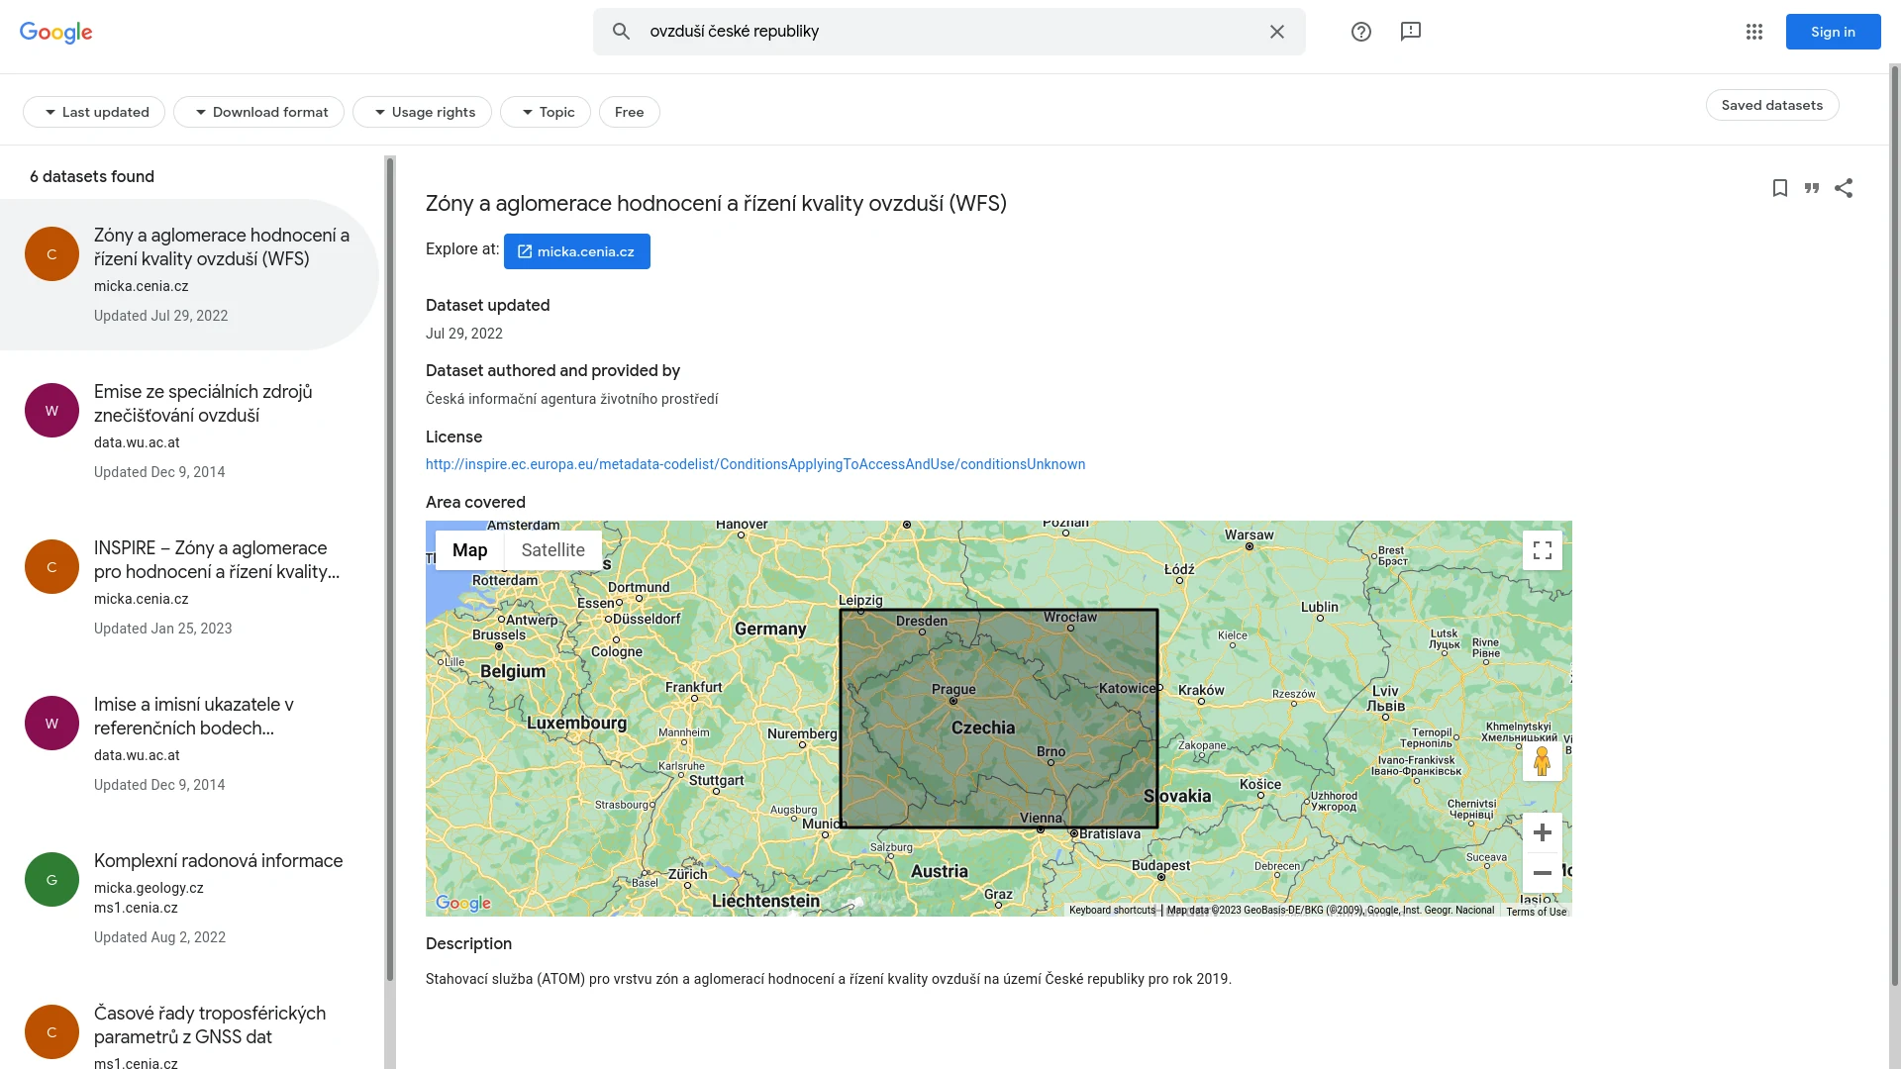Click the '6 datasets found' text
The width and height of the screenshot is (1901, 1069).
(92, 176)
